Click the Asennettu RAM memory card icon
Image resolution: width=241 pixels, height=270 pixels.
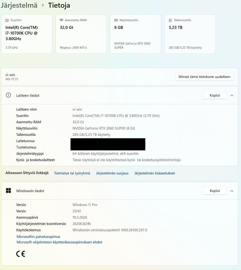coord(61,20)
